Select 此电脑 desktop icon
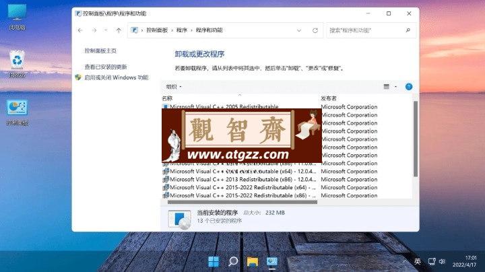This screenshot has width=485, height=272. (17, 18)
